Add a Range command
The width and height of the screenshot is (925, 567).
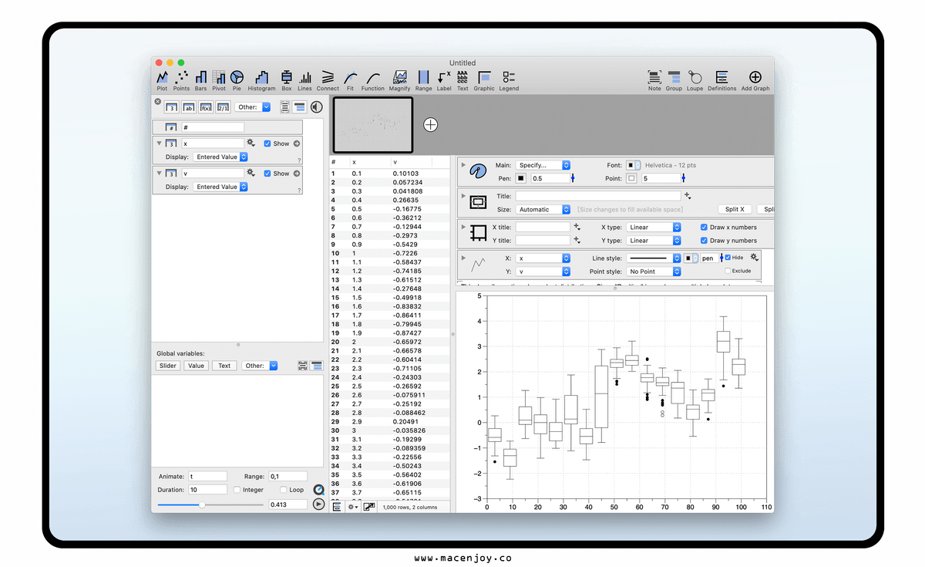click(423, 79)
